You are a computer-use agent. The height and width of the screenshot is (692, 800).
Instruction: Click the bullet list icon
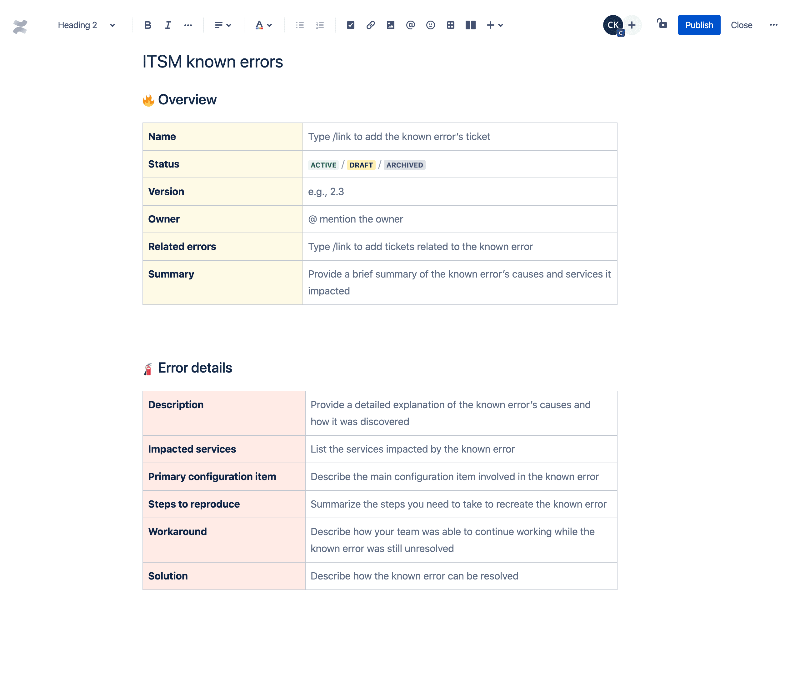[x=299, y=25]
